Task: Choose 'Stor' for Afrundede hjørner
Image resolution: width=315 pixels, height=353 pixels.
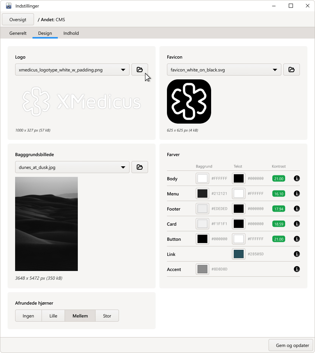Action: click(107, 316)
